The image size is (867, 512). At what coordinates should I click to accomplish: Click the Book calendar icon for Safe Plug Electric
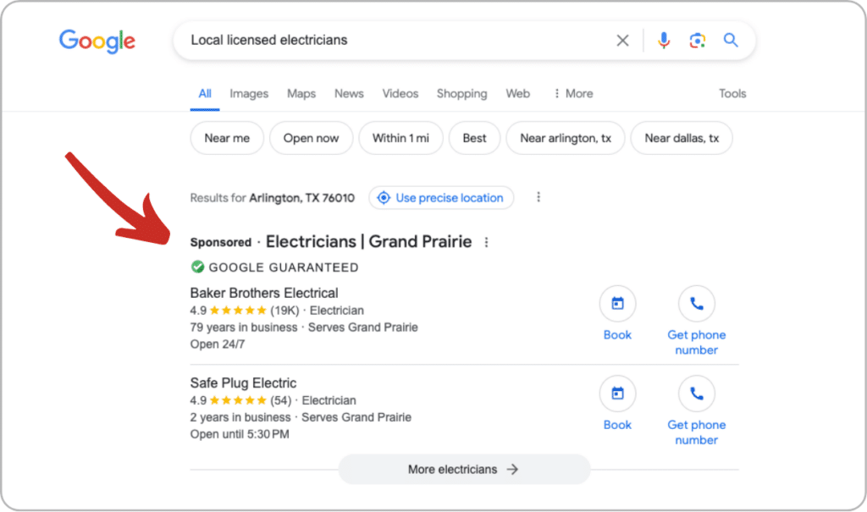tap(617, 394)
